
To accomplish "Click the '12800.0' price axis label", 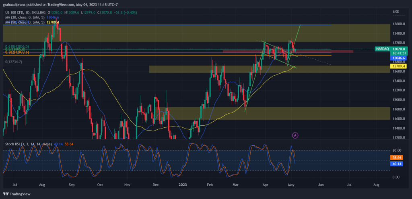I will [x=399, y=62].
